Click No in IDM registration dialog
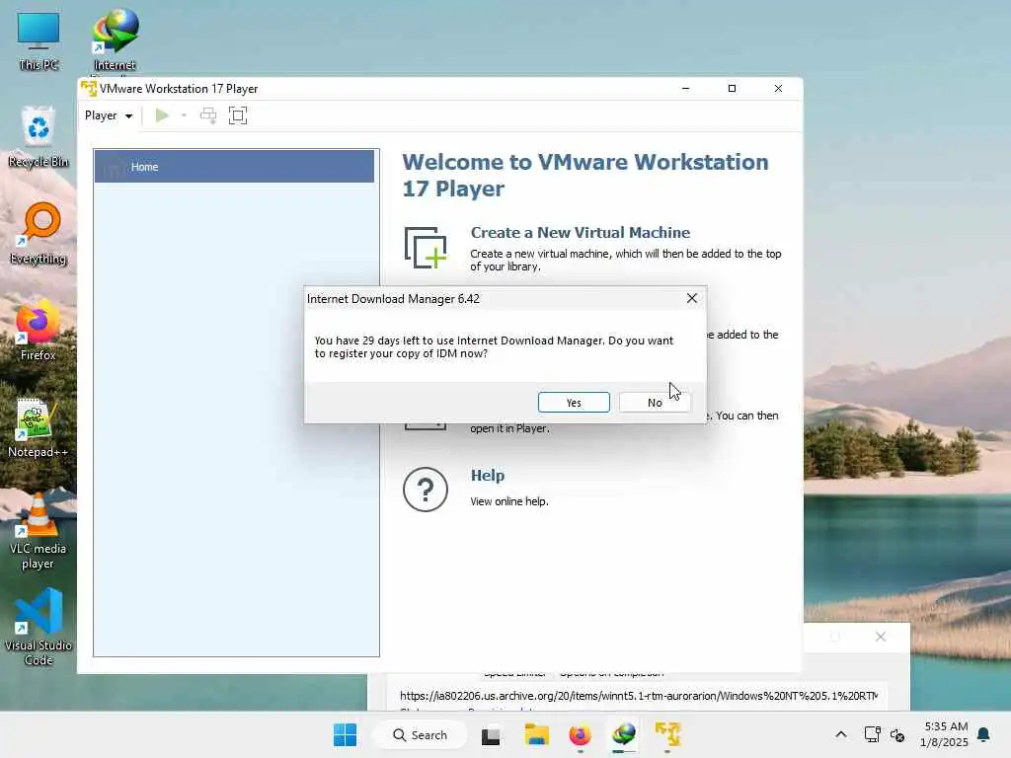The image size is (1011, 758). coord(655,403)
